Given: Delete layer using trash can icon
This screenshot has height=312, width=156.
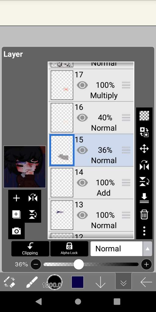Looking at the screenshot, I should tap(144, 215).
